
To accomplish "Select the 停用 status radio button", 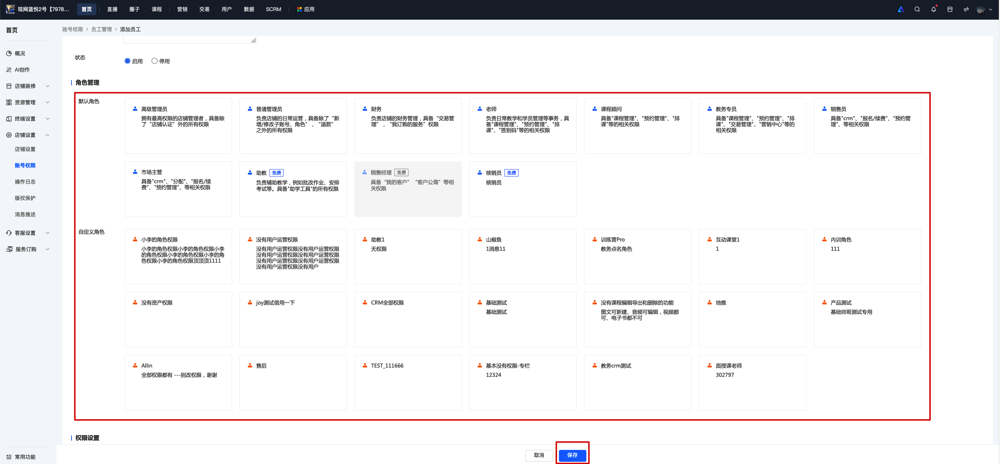I will [155, 60].
